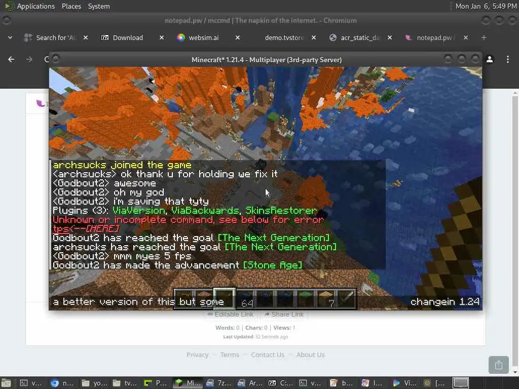
Task: Select the green grass block hotbar slot
Action: [306, 298]
